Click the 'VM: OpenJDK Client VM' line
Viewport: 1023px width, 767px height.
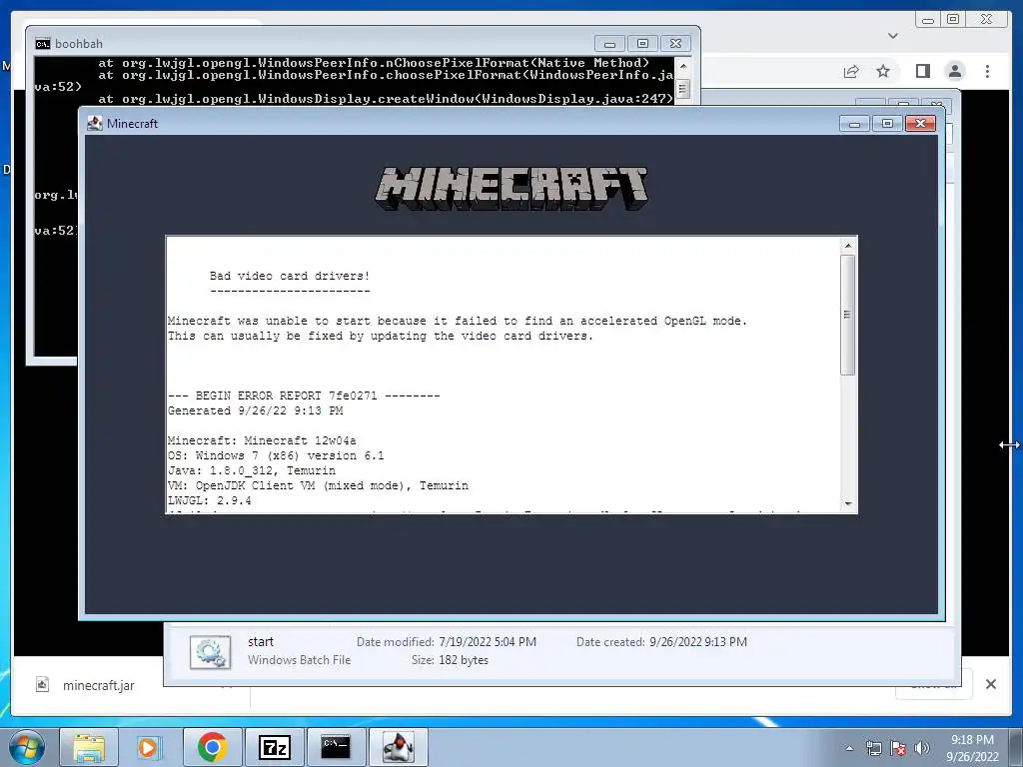(318, 486)
